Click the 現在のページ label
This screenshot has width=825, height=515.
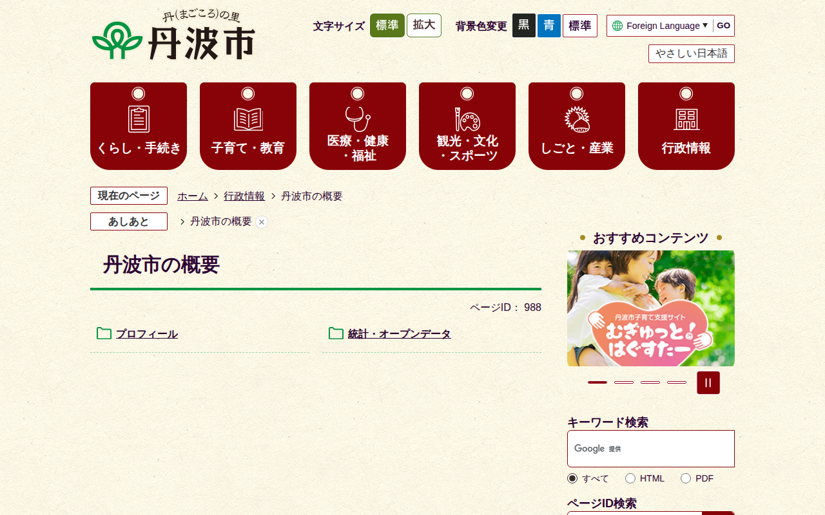[x=129, y=196]
